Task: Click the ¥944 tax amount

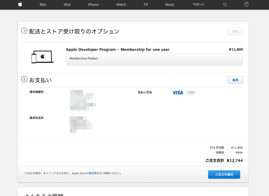Action: click(x=239, y=153)
